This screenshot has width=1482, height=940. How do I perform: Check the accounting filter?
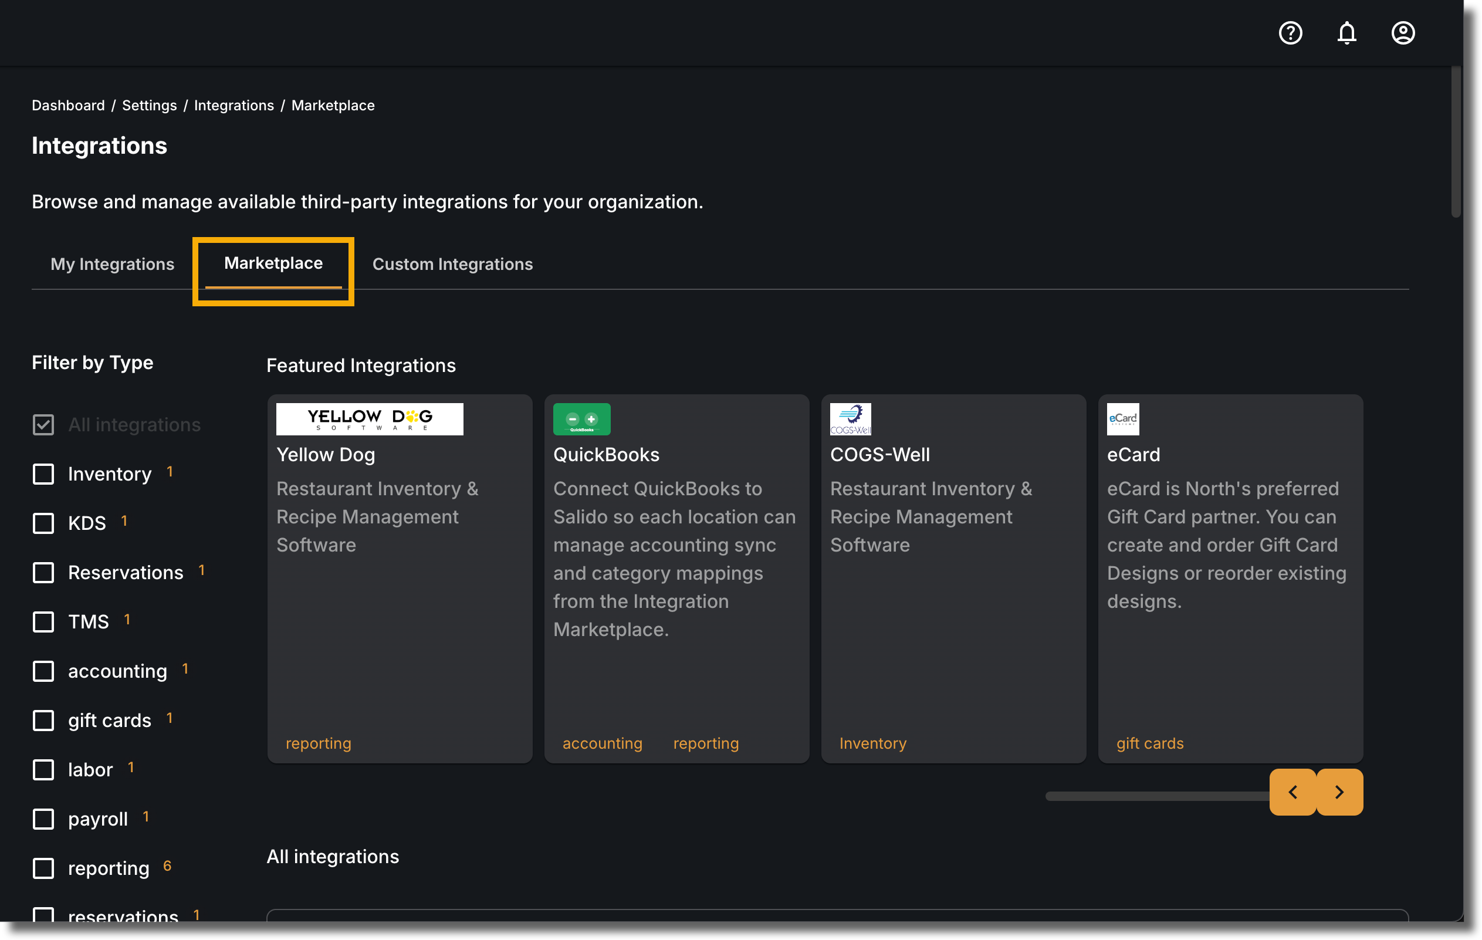(43, 671)
